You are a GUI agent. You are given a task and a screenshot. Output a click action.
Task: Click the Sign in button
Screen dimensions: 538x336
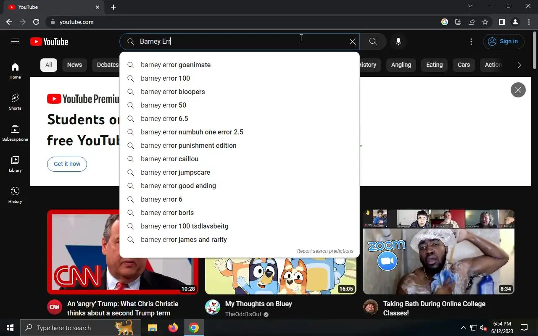coord(504,41)
